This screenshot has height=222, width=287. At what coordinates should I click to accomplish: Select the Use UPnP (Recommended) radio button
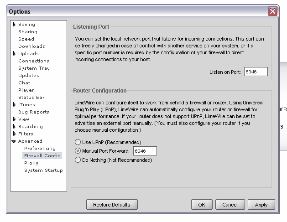click(78, 142)
